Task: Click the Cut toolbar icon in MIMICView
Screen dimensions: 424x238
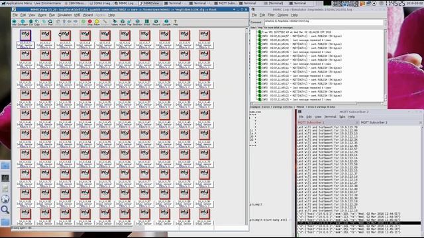Action: pyautogui.click(x=31, y=22)
